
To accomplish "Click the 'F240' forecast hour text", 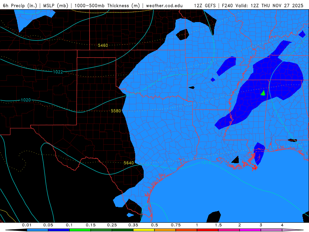I will [228, 5].
